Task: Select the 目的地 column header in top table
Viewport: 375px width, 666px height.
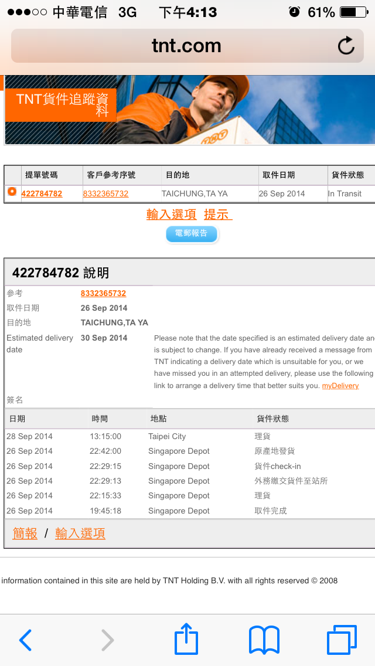Action: 178,175
